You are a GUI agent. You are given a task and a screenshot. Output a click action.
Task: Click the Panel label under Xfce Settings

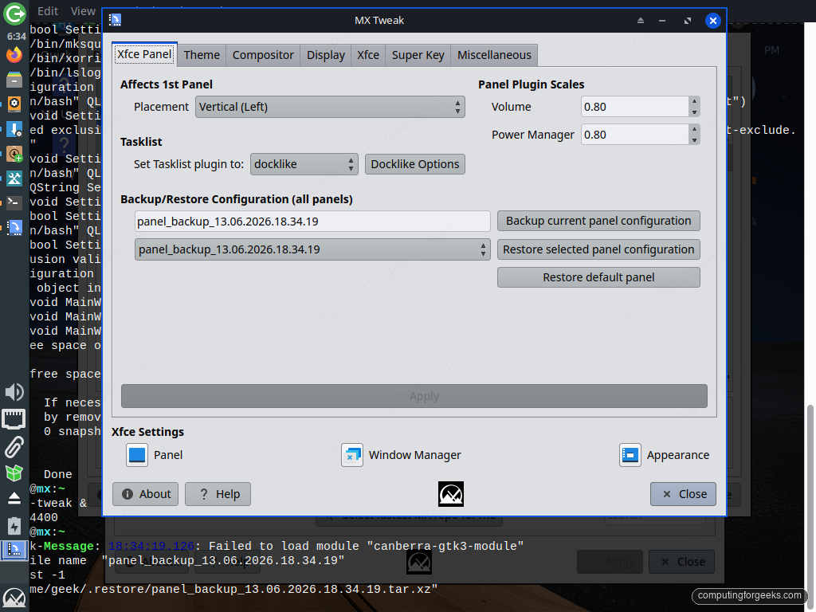pyautogui.click(x=168, y=455)
